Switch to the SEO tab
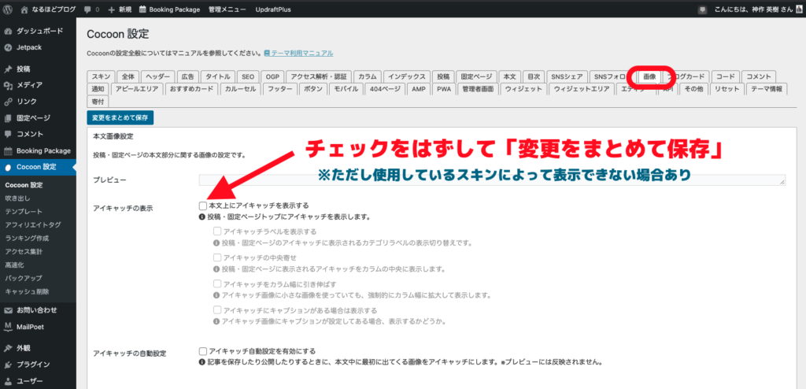The height and width of the screenshot is (389, 806). pos(248,76)
